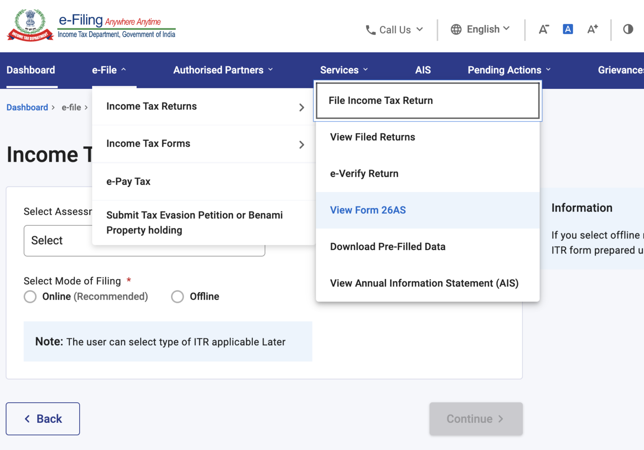
Task: Open the Grievances menu item
Action: point(621,70)
